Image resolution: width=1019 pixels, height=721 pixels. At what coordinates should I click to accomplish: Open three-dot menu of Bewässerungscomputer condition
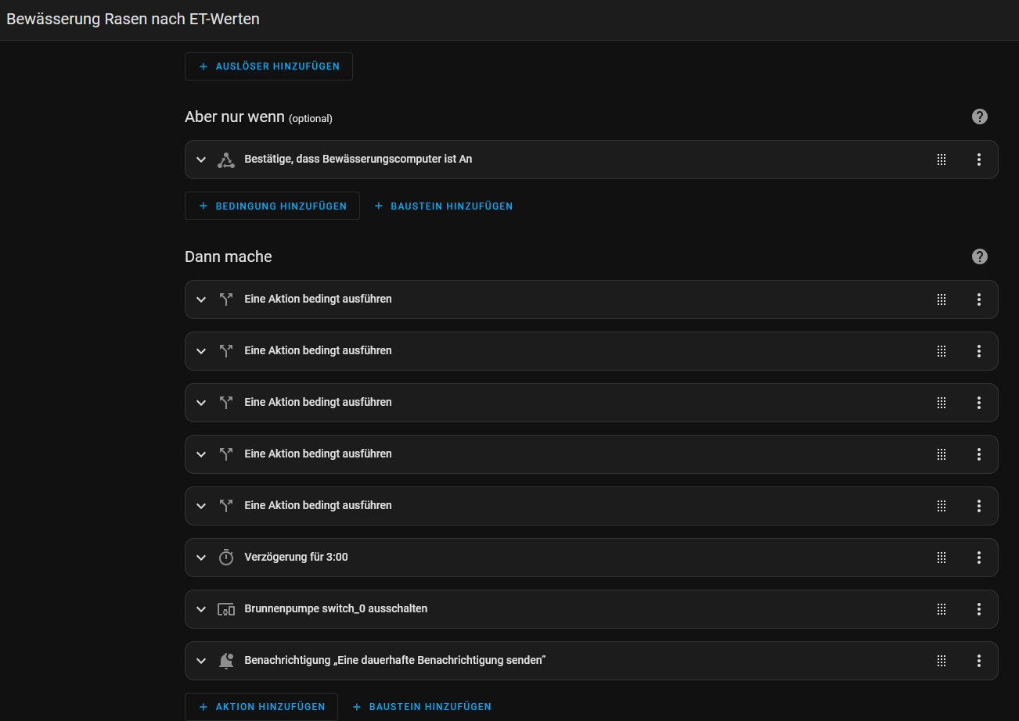[x=979, y=160]
